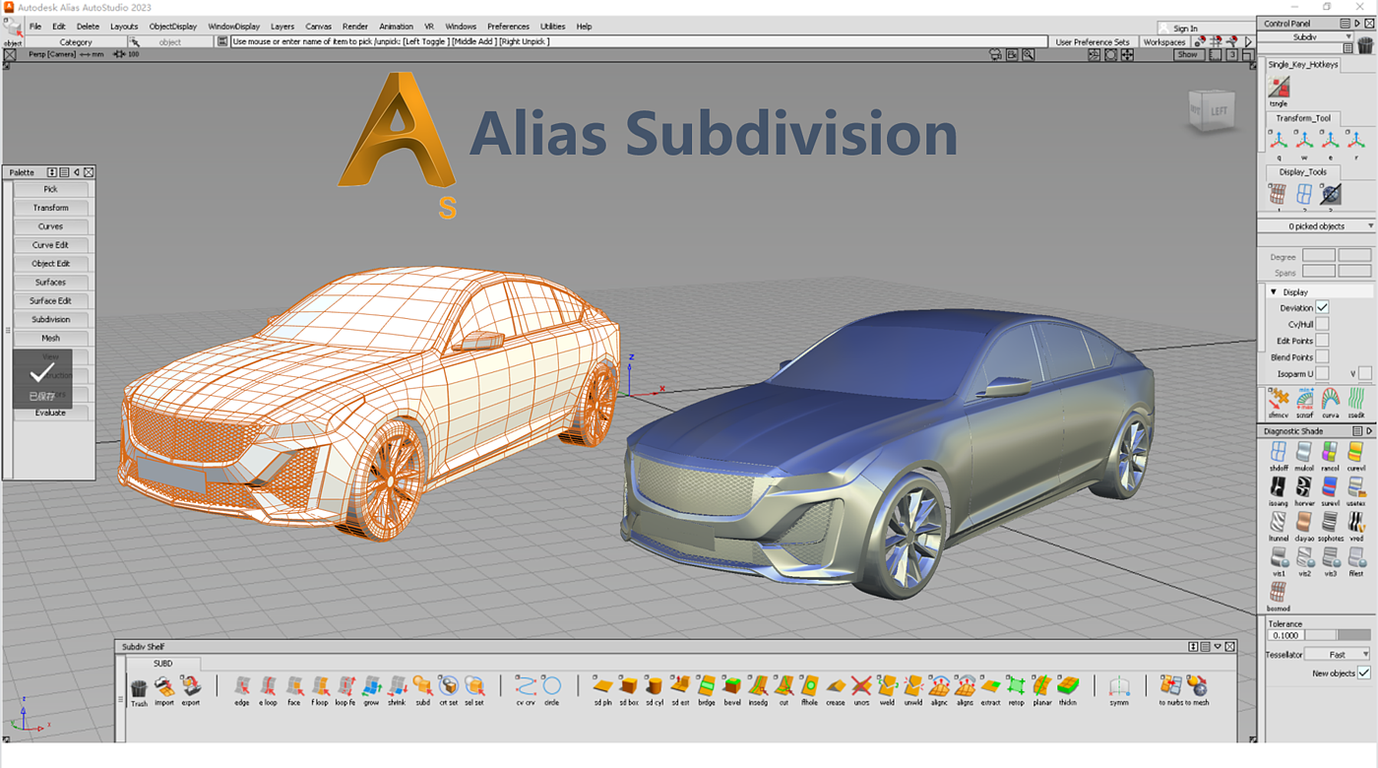Viewport: 1378px width, 768px height.
Task: Collapse the Display section
Action: [1273, 292]
